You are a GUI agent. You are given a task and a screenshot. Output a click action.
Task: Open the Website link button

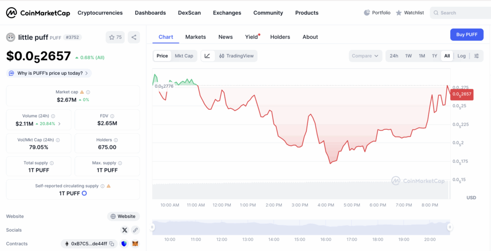point(123,217)
